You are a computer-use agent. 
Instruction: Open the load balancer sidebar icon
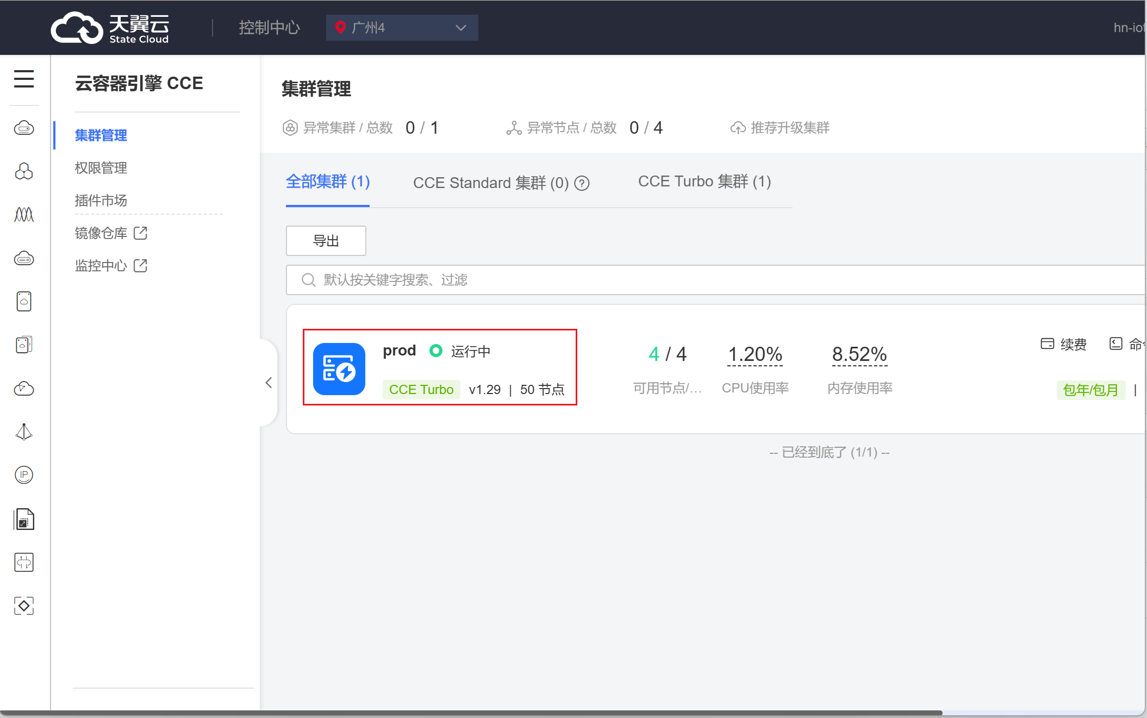coord(24,562)
